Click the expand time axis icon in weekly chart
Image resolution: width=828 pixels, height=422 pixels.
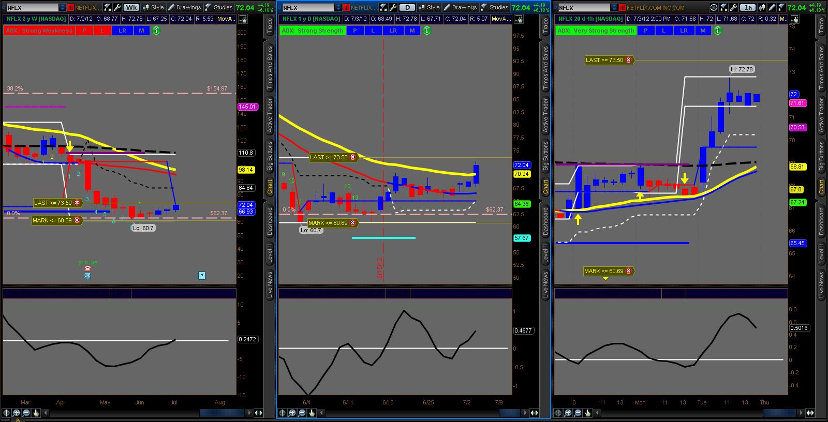258,413
